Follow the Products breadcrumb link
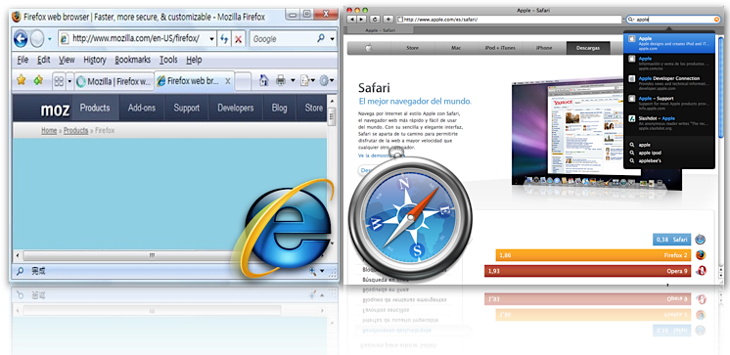Viewport: 730px width, 355px height. [x=76, y=131]
